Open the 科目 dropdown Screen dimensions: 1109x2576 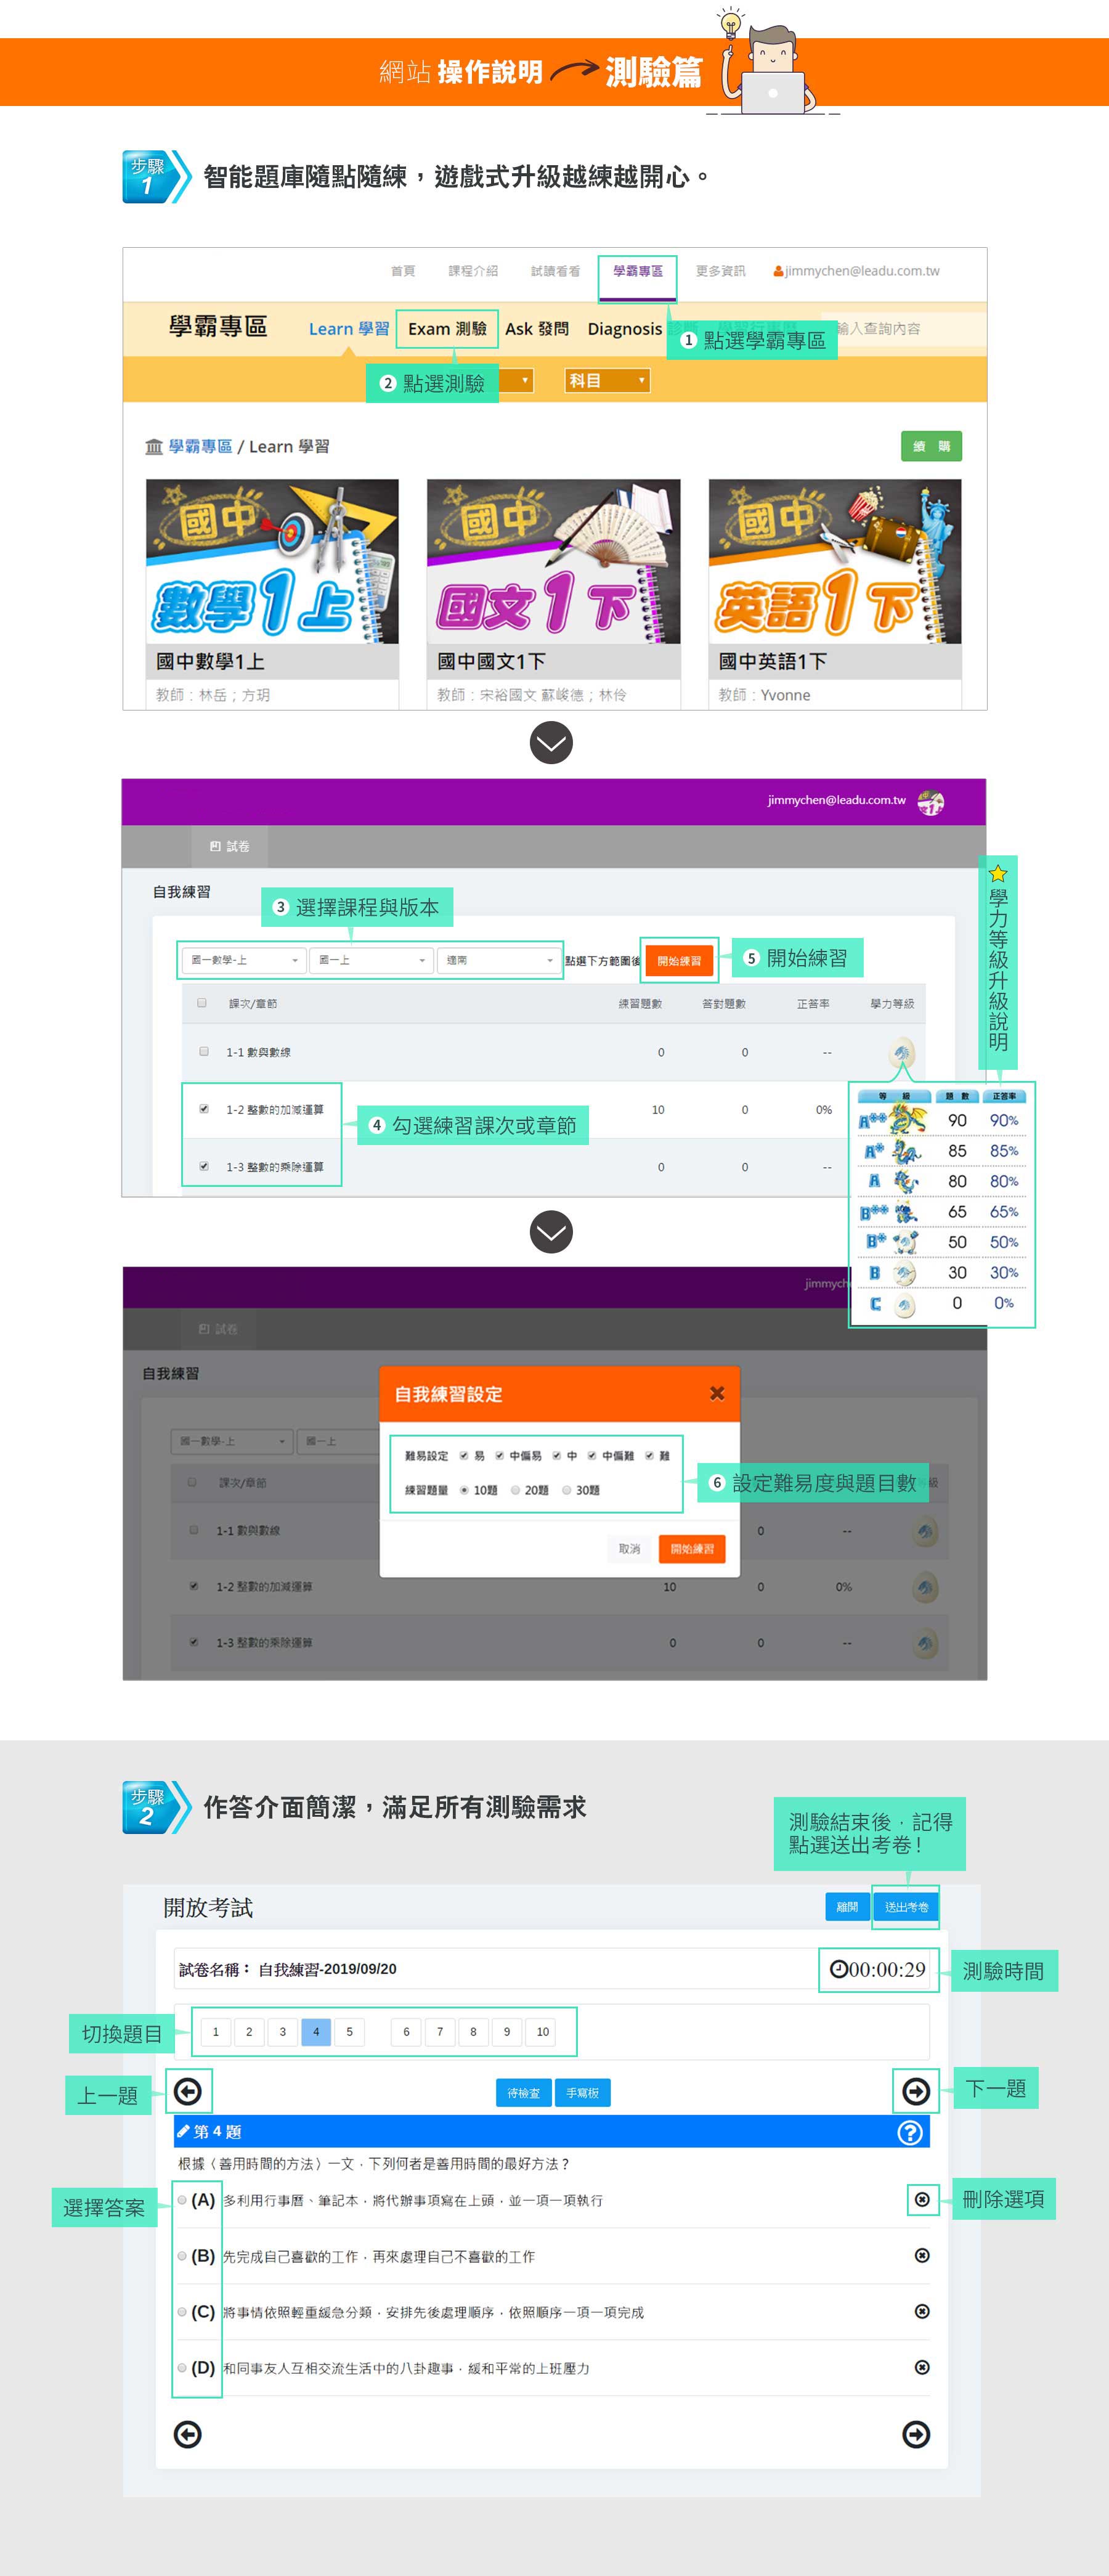pos(606,380)
